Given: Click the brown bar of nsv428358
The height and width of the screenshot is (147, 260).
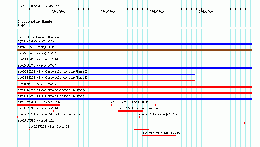Looking at the screenshot, I should (x=134, y=50).
